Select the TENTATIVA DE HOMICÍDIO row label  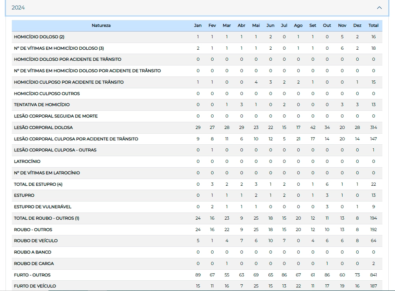click(42, 105)
